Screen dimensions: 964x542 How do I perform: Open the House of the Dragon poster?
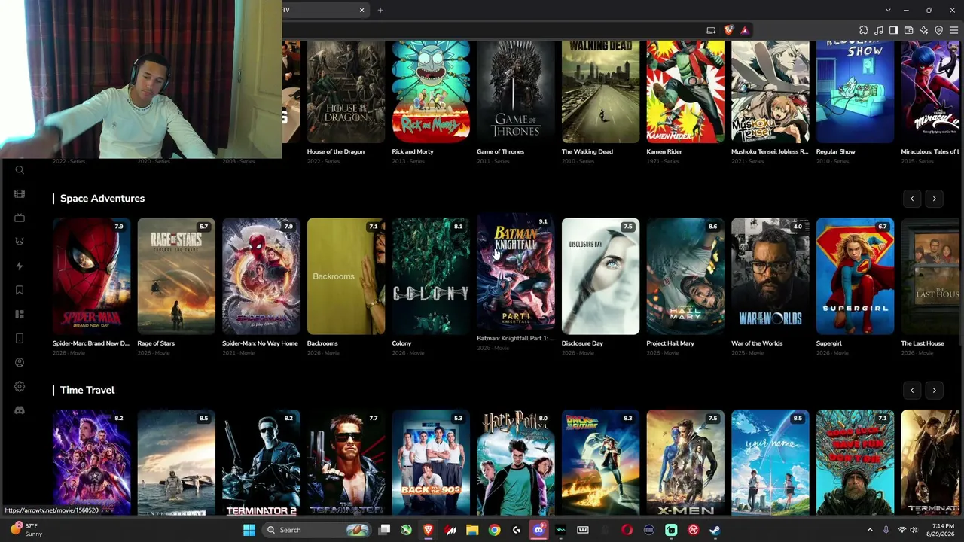346,92
